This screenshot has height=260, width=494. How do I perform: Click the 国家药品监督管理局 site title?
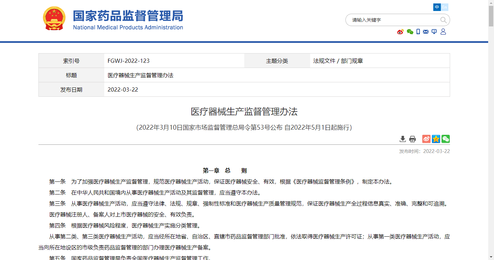click(128, 16)
